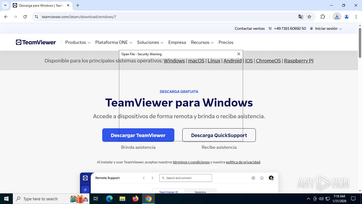Go back using the browser back arrow
Viewport: 362px width, 204px height.
(x=6, y=17)
